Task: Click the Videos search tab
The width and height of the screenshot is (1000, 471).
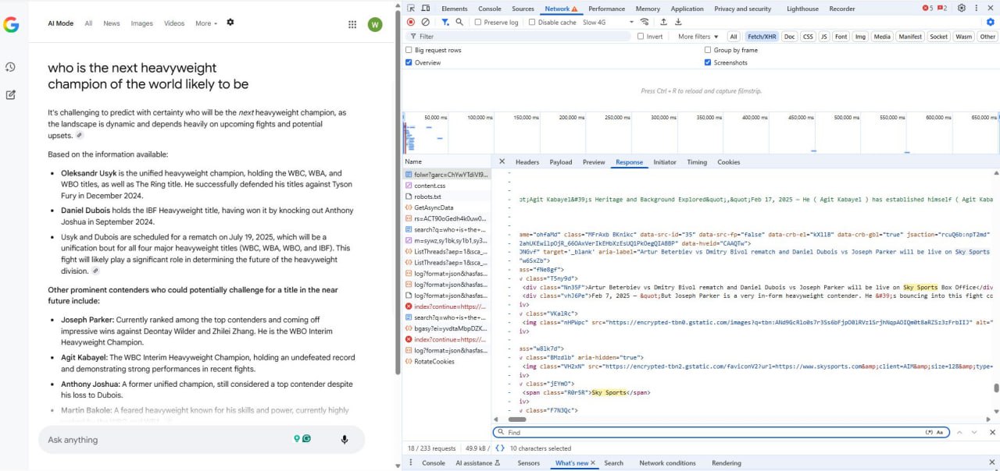Action: click(174, 23)
